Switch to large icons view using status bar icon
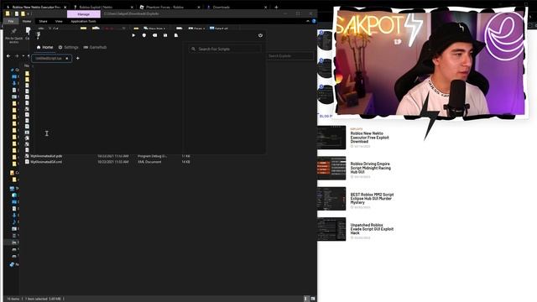 (x=313, y=299)
